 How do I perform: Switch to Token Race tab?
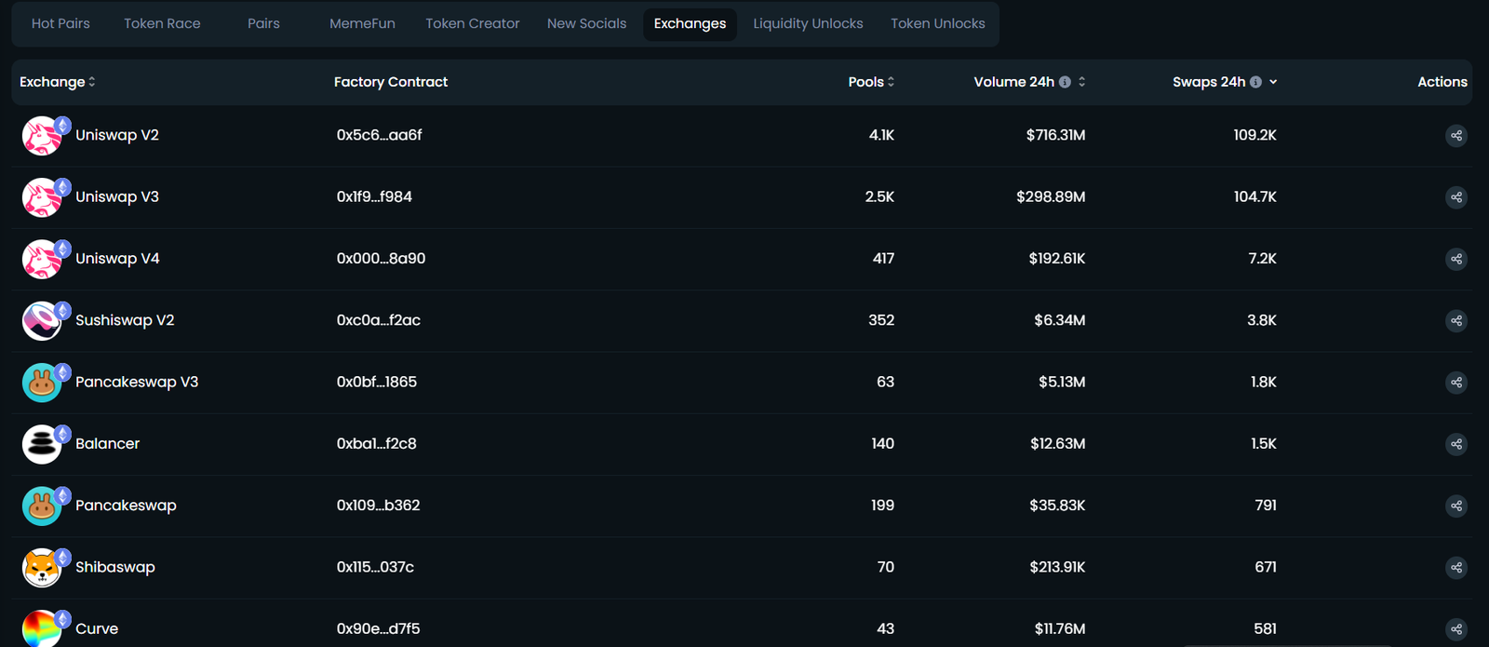162,24
